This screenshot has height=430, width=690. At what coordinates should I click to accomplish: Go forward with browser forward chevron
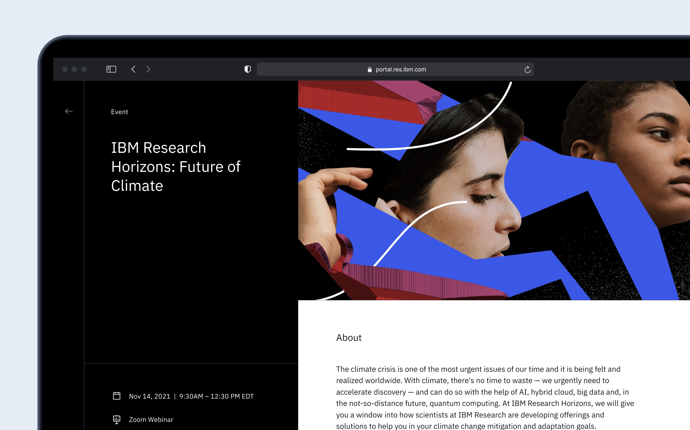coord(148,69)
